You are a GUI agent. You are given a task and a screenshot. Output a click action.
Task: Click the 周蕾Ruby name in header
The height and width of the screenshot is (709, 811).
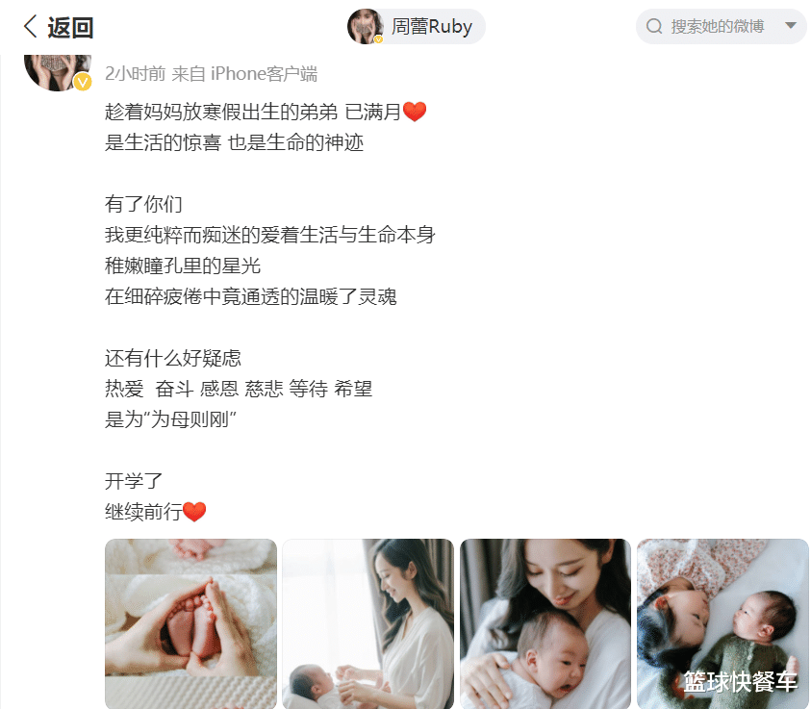pos(432,26)
